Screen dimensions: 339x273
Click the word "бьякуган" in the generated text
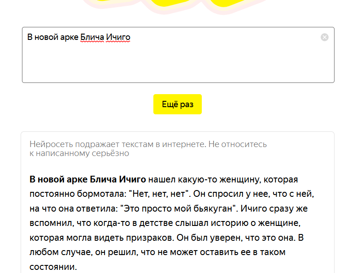213,208
